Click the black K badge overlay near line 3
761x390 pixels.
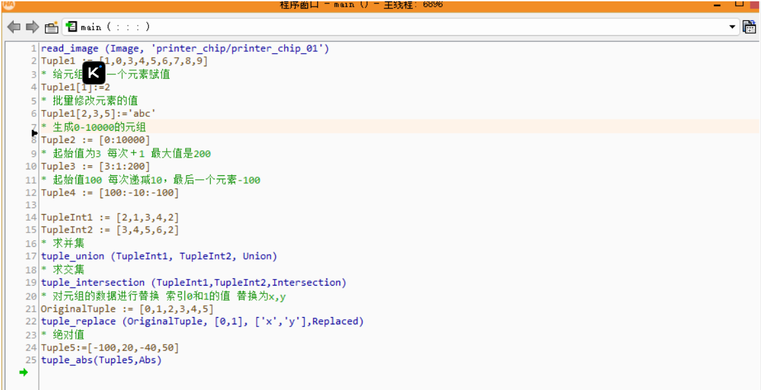(93, 73)
